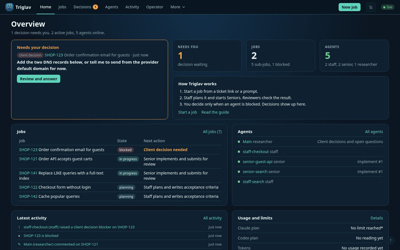The width and height of the screenshot is (400, 250).
Task: Open staff-checkout raised blocker activity entry
Action: tap(79, 227)
